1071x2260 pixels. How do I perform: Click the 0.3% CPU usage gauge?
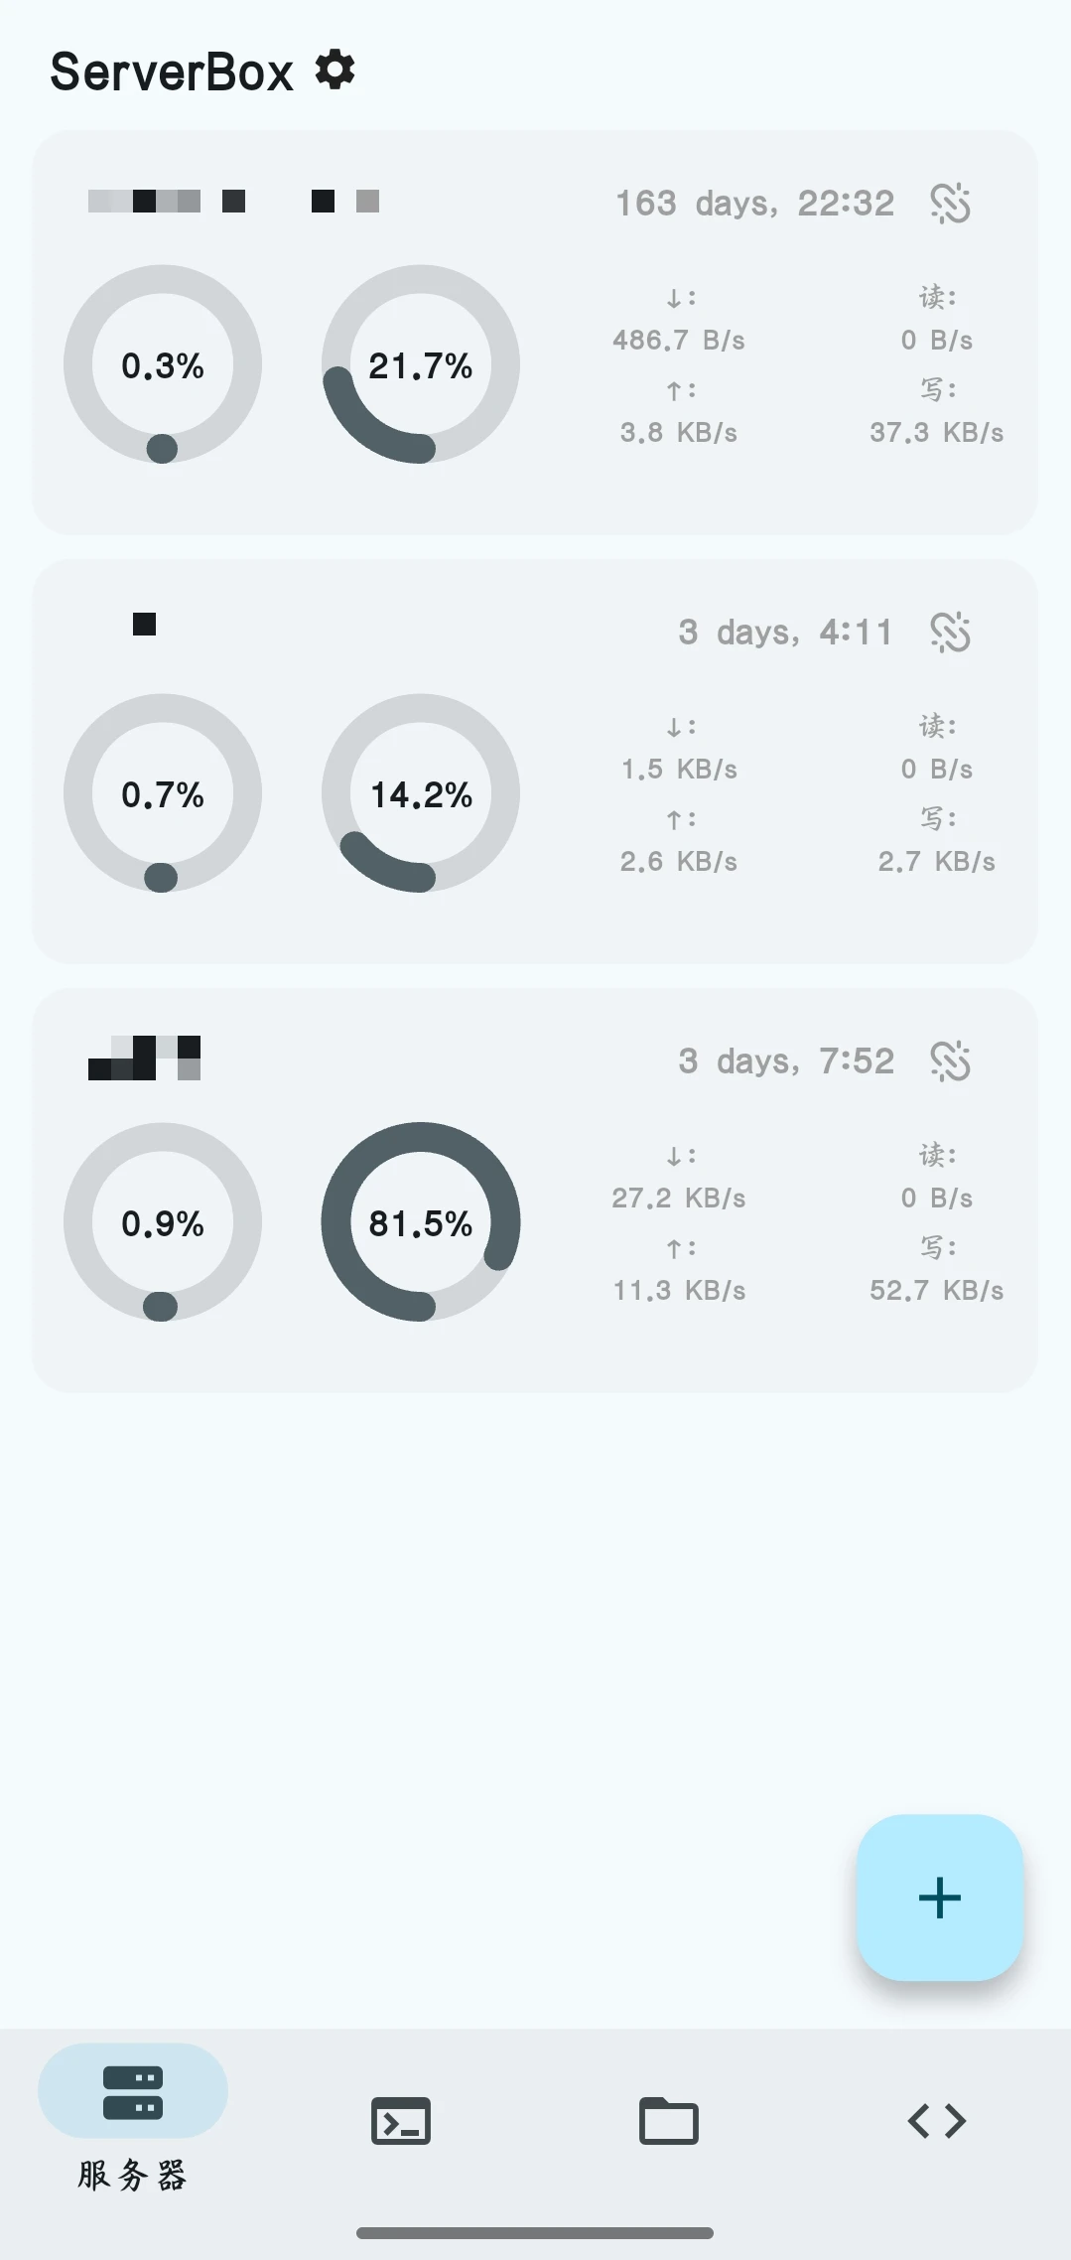click(163, 364)
